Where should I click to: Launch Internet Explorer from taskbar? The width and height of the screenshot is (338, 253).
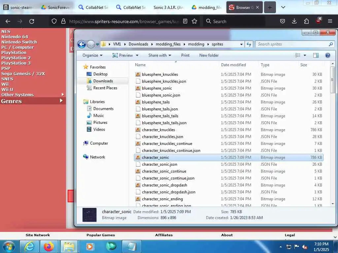29,246
